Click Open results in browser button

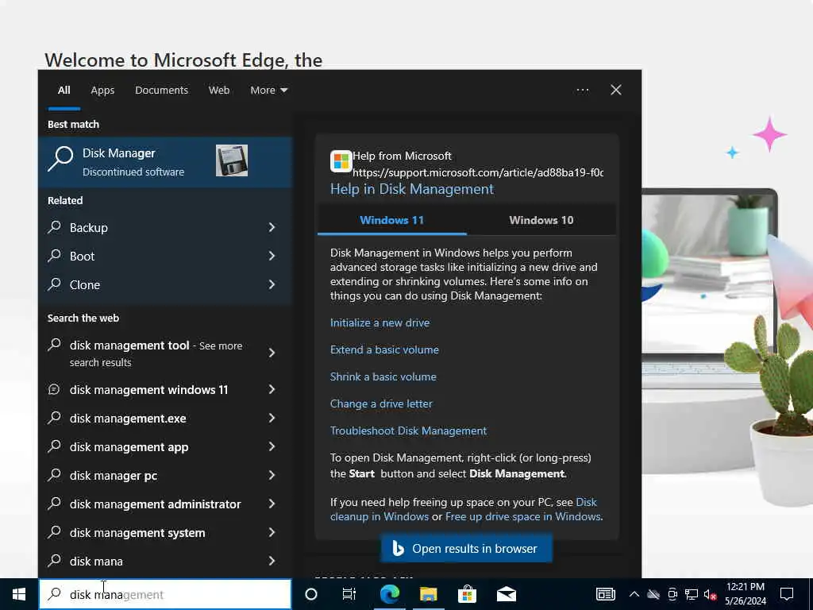pos(467,548)
